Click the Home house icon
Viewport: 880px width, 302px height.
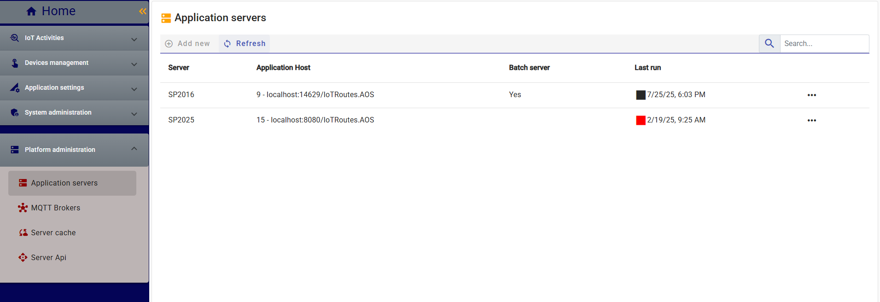pyautogui.click(x=31, y=12)
